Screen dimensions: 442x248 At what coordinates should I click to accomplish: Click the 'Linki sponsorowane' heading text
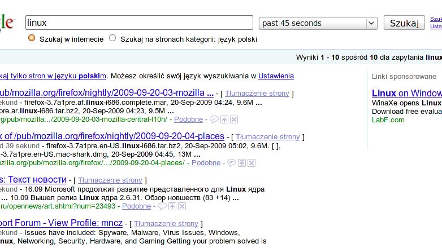click(x=404, y=77)
